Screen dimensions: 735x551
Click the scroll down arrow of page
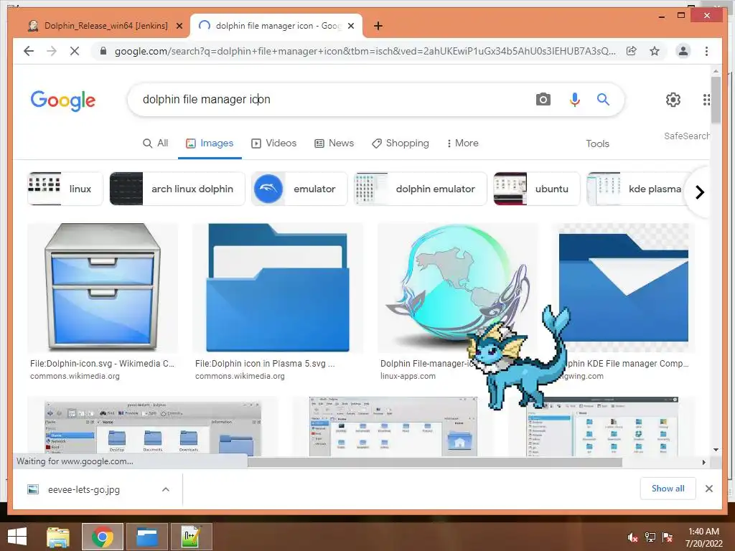pyautogui.click(x=716, y=450)
